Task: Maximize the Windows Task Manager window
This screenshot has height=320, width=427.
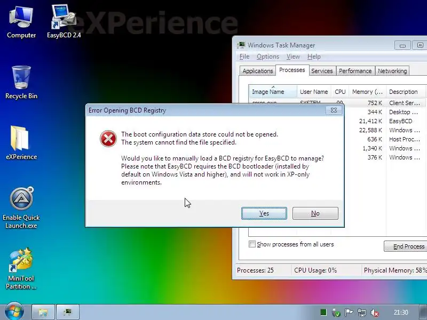Action: point(420,45)
